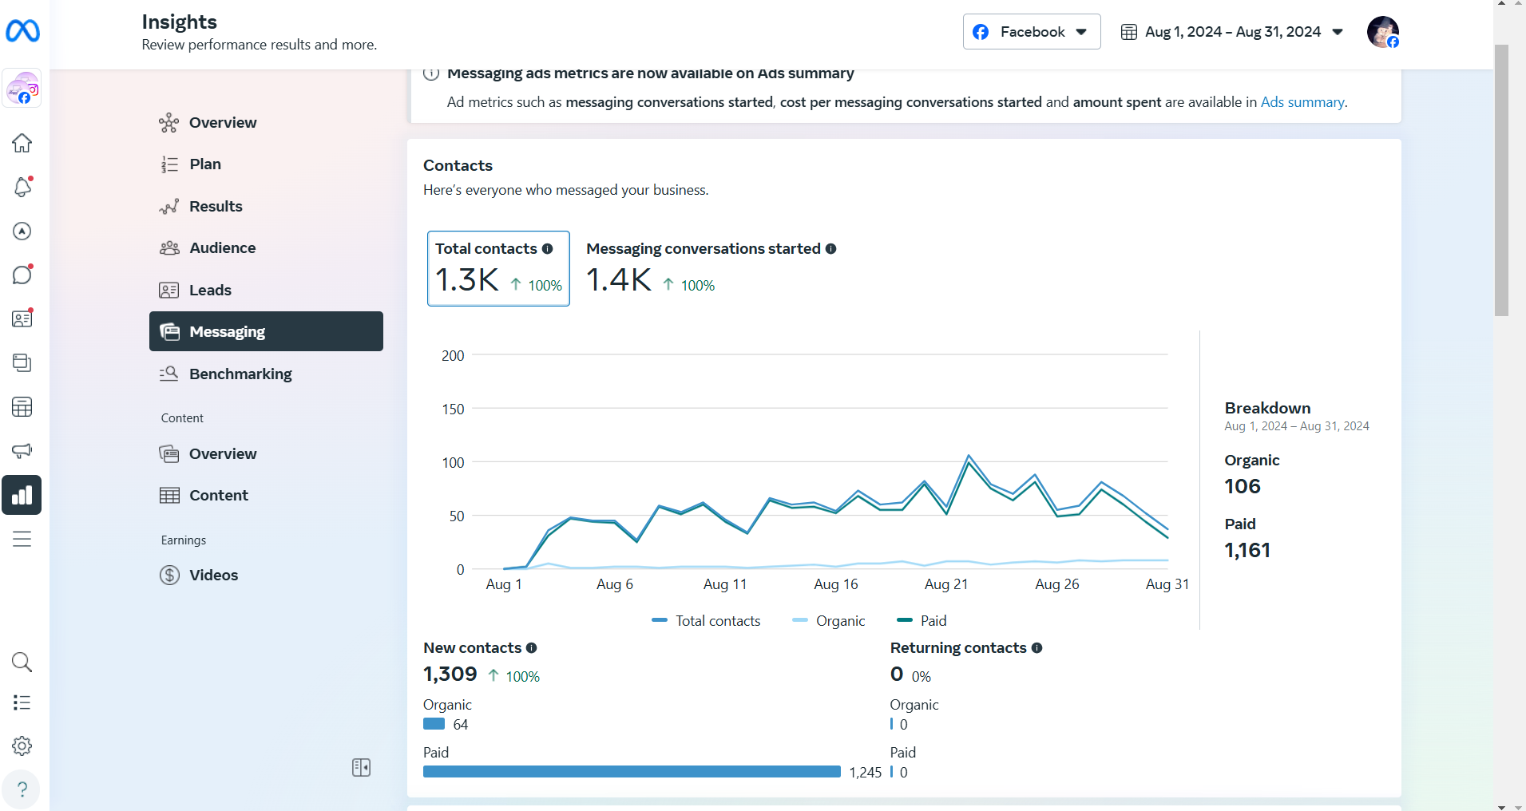Expand the all tools hamburger menu
This screenshot has height=811, width=1526.
click(x=22, y=539)
